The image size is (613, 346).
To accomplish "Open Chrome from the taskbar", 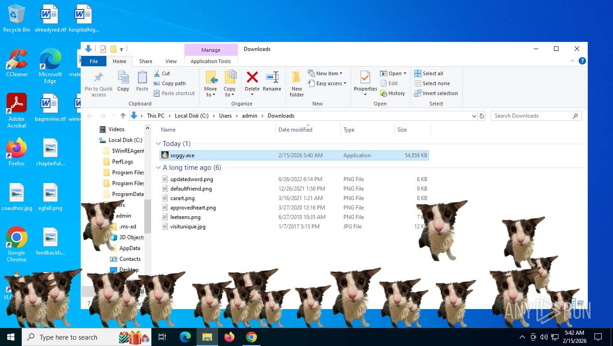I will (x=252, y=337).
